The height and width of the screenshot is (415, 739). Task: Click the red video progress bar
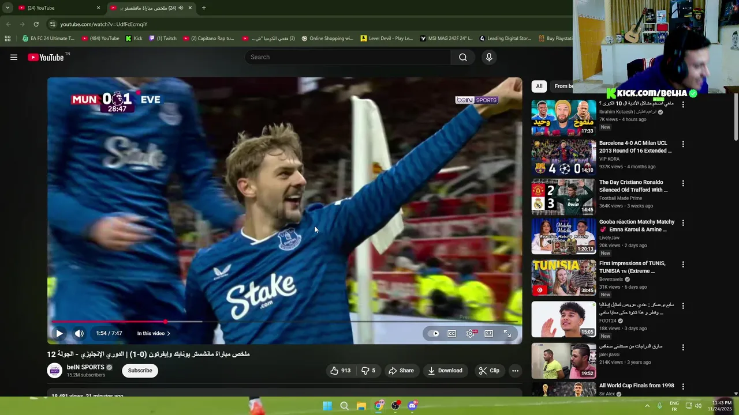pyautogui.click(x=110, y=322)
